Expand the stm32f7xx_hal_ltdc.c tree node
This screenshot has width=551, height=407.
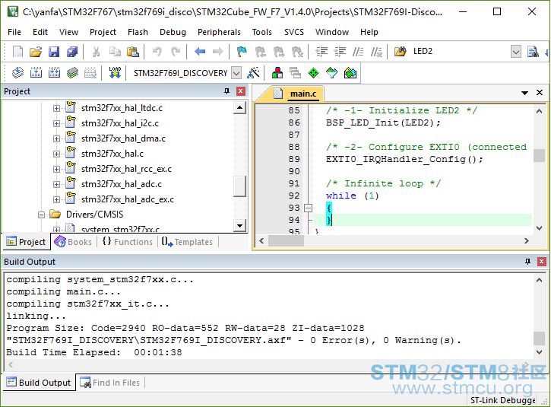tap(56, 108)
